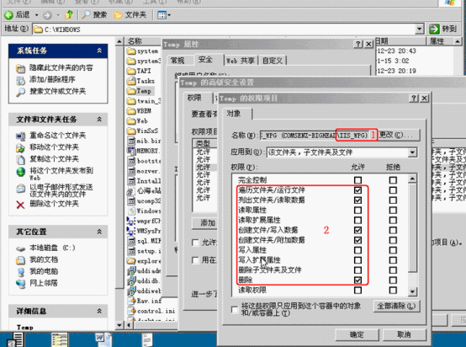Click the permissions list scrollbar down arrow
Viewport: 466px width, 347px height.
click(412, 291)
